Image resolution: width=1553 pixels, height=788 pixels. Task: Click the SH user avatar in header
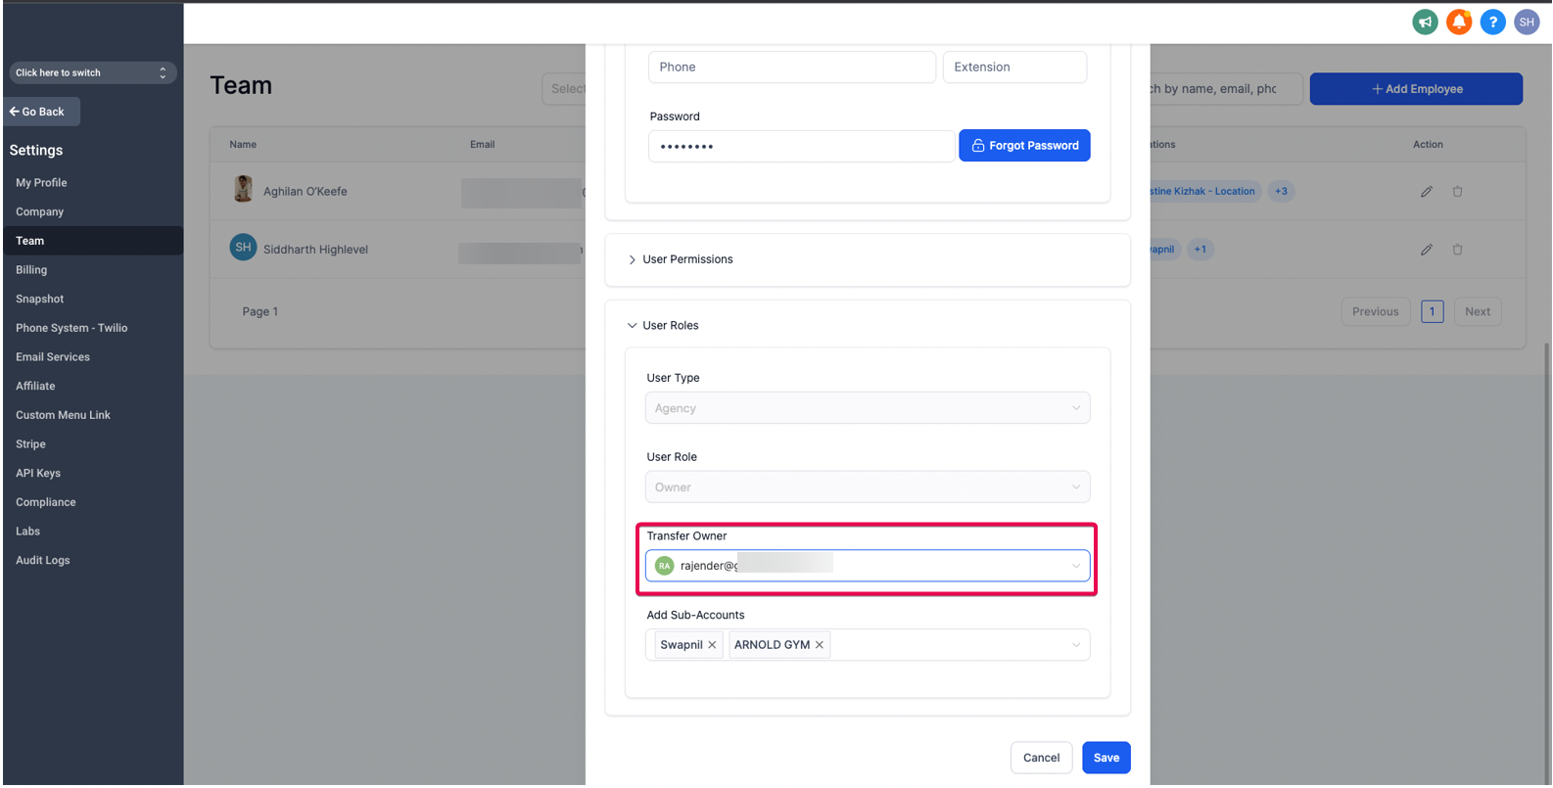tap(1527, 22)
